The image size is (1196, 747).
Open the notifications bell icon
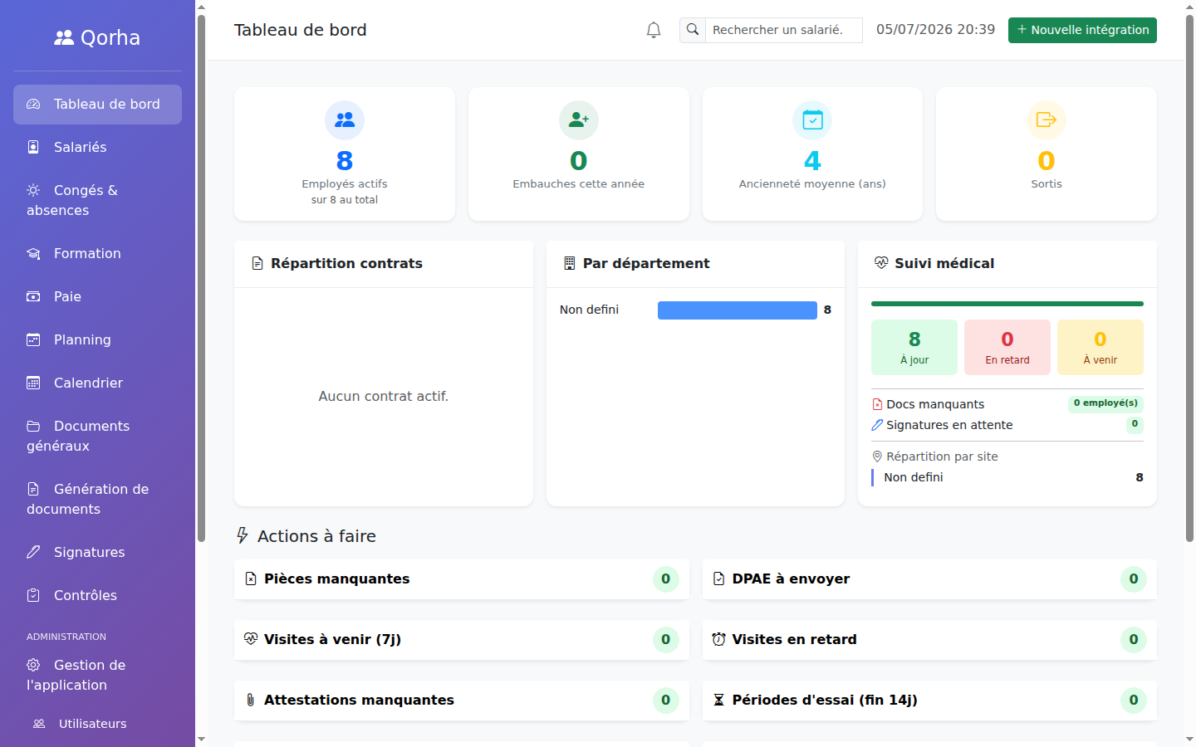point(654,30)
